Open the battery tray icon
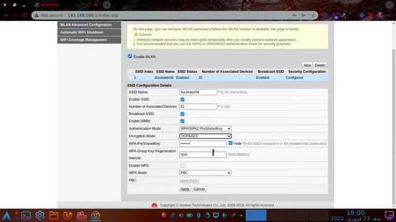 click(x=190, y=215)
